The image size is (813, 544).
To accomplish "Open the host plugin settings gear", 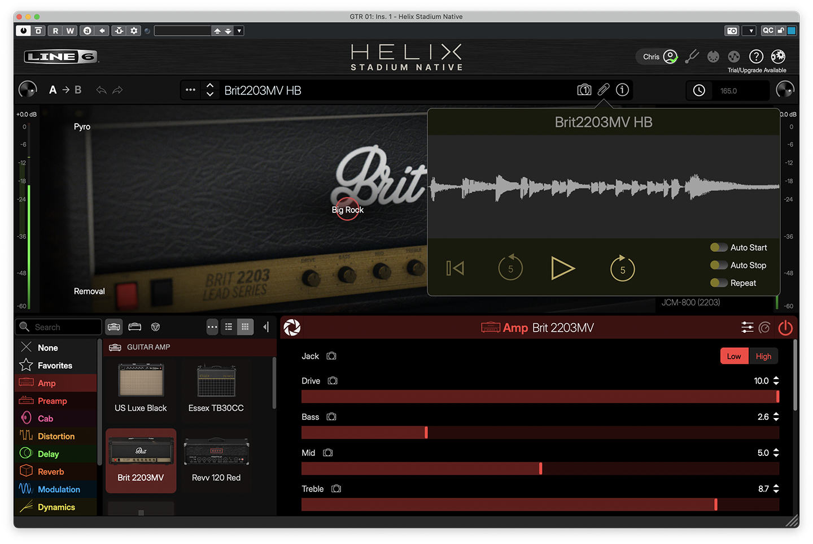I will 134,31.
